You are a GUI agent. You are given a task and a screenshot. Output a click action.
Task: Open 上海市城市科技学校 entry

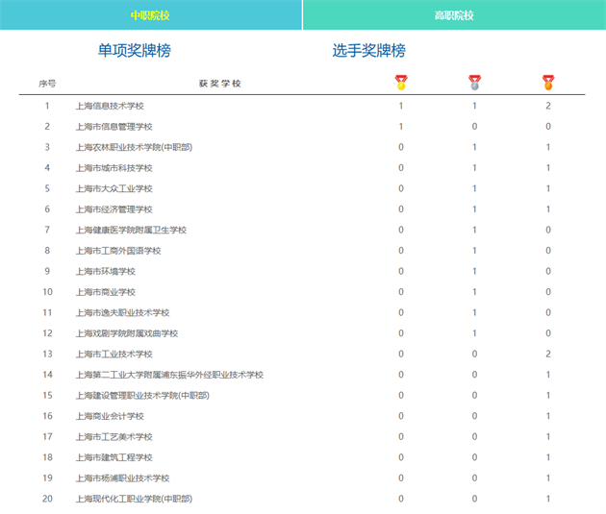pyautogui.click(x=114, y=168)
